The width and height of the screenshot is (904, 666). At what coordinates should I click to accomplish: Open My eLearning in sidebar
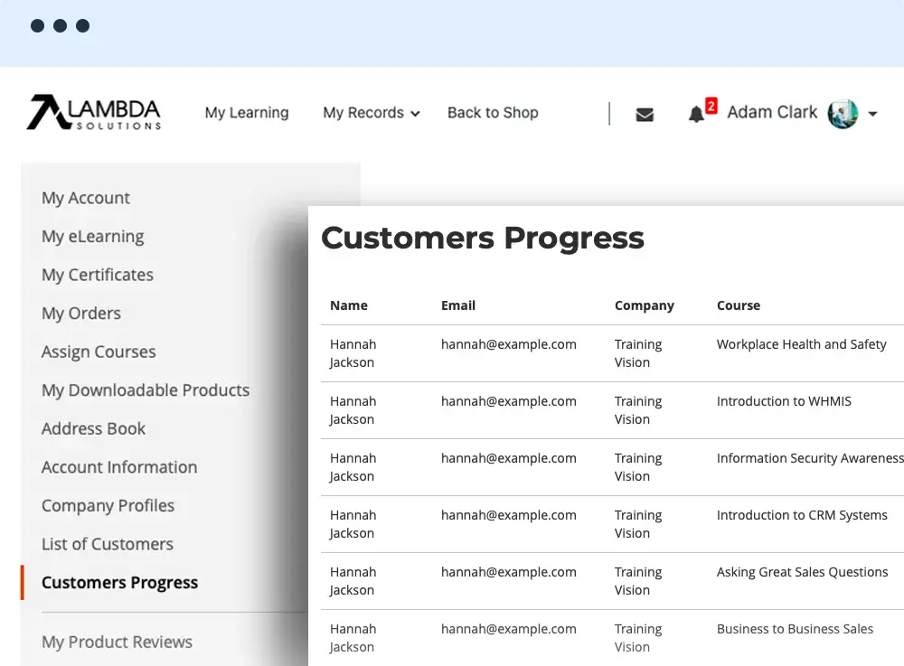(93, 237)
